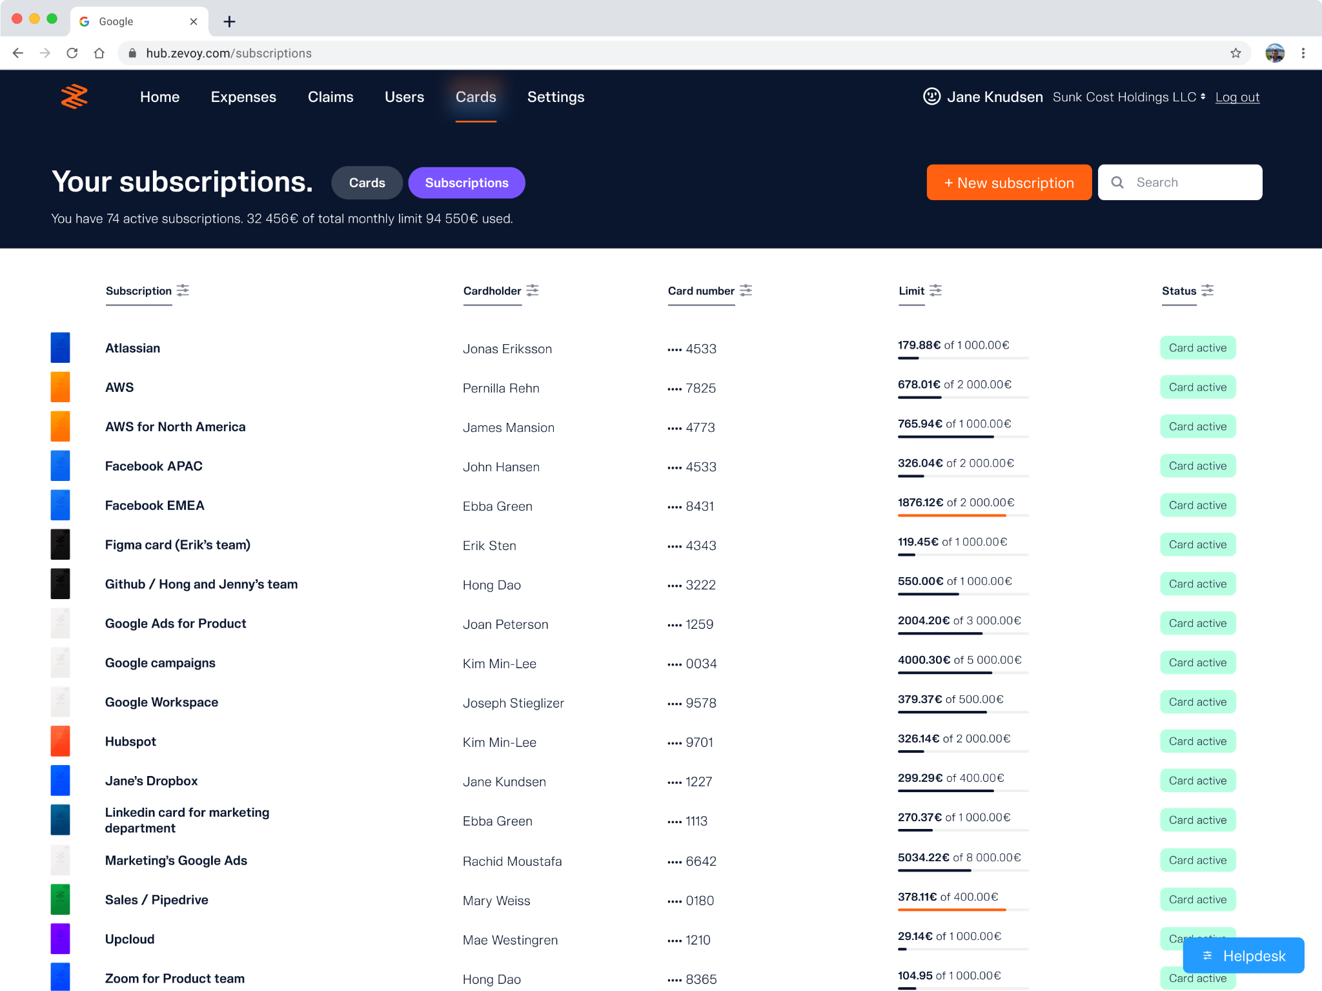Screen dimensions: 1322x991
Task: Open the Google Ads for Product subscription
Action: (176, 624)
